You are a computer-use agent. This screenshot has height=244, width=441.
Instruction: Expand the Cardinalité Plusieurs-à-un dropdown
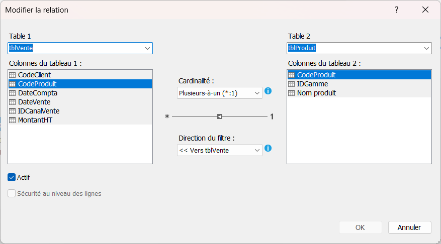pyautogui.click(x=220, y=93)
